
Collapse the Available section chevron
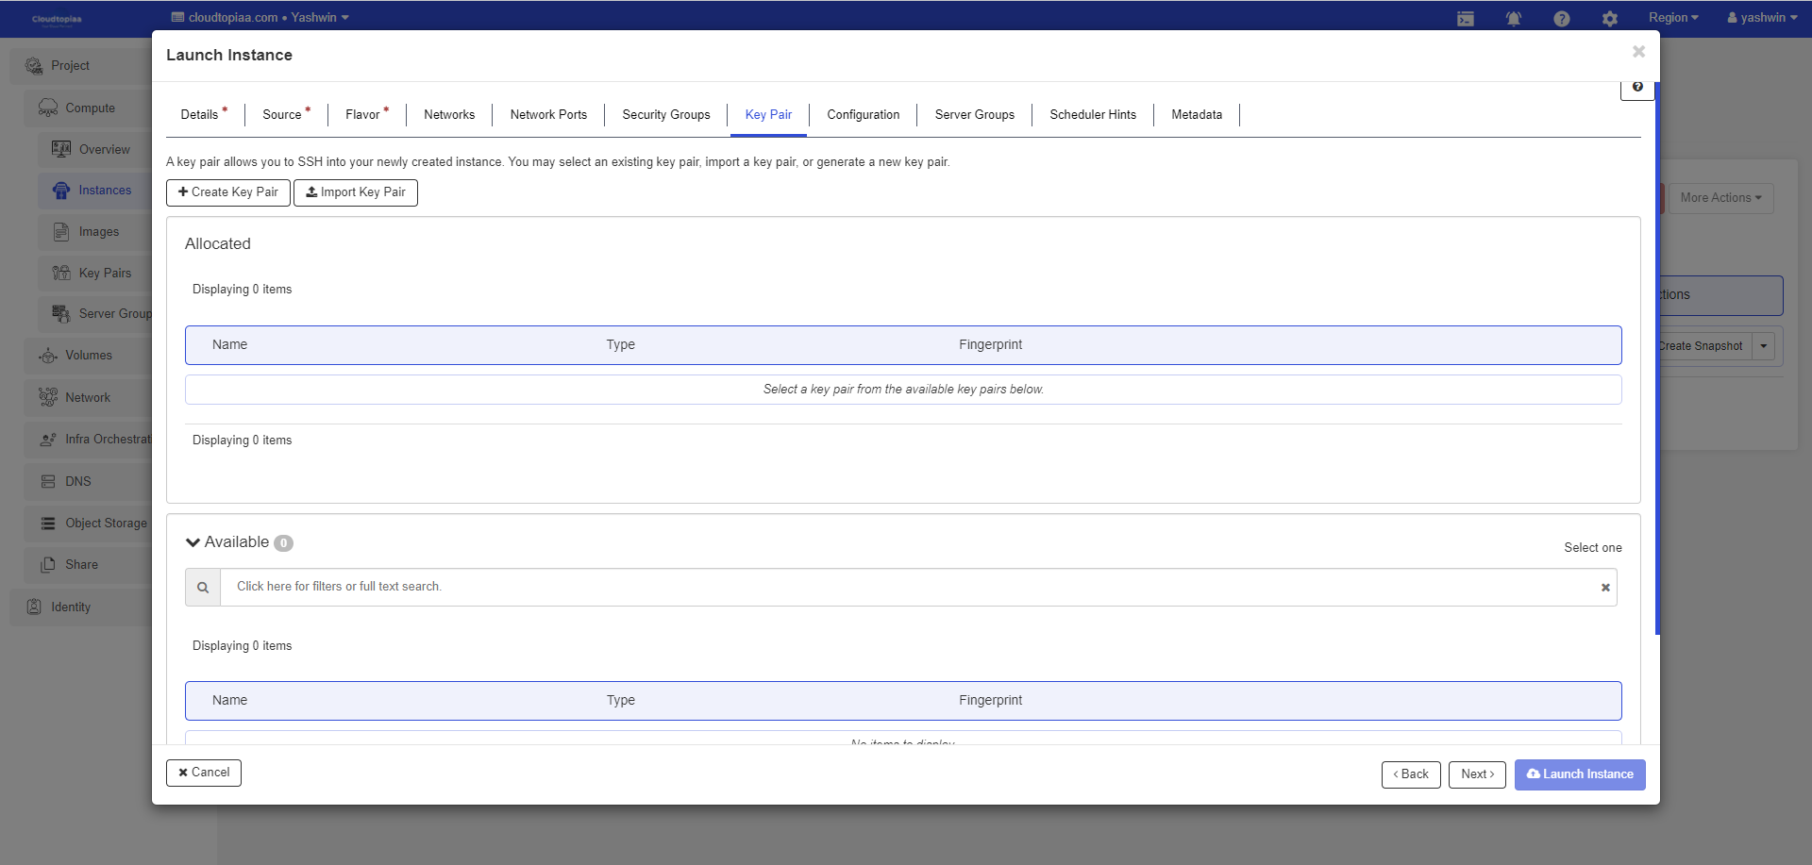(193, 542)
